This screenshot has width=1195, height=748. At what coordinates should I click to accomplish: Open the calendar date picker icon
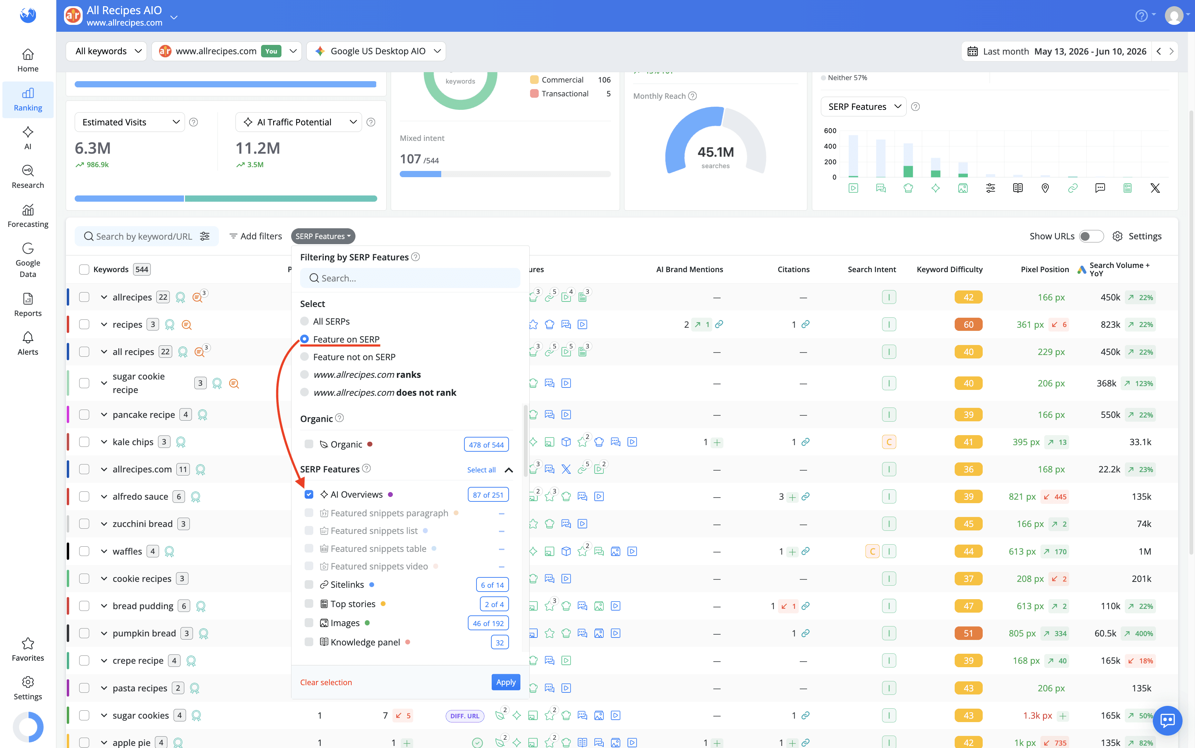[972, 51]
